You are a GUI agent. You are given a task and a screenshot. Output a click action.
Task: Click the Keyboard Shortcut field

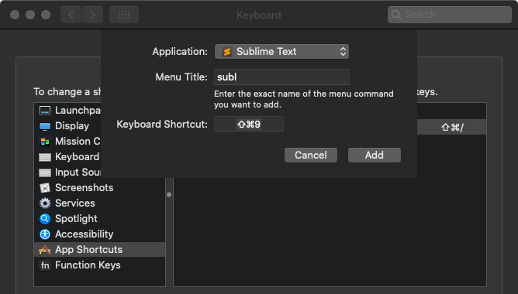[249, 125]
